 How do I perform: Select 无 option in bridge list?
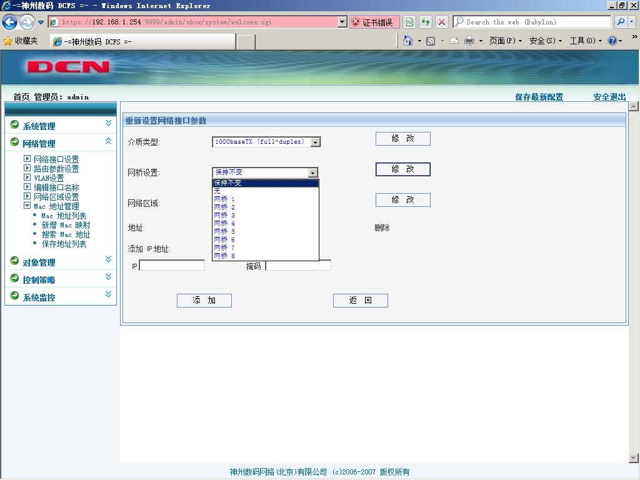[265, 191]
